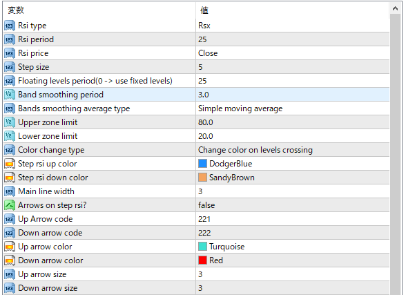This screenshot has height=295, width=406.
Task: Click the double-type icon beside Upper zone limit
Action: click(x=10, y=122)
